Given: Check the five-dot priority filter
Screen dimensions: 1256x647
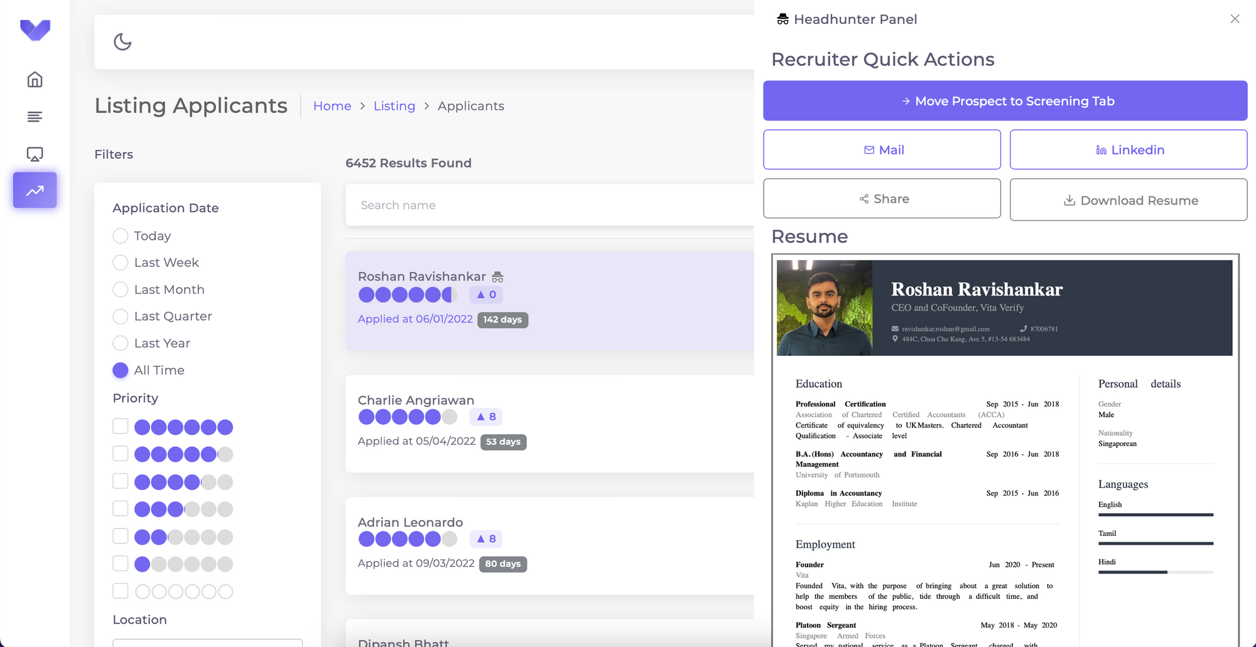Looking at the screenshot, I should coord(121,453).
